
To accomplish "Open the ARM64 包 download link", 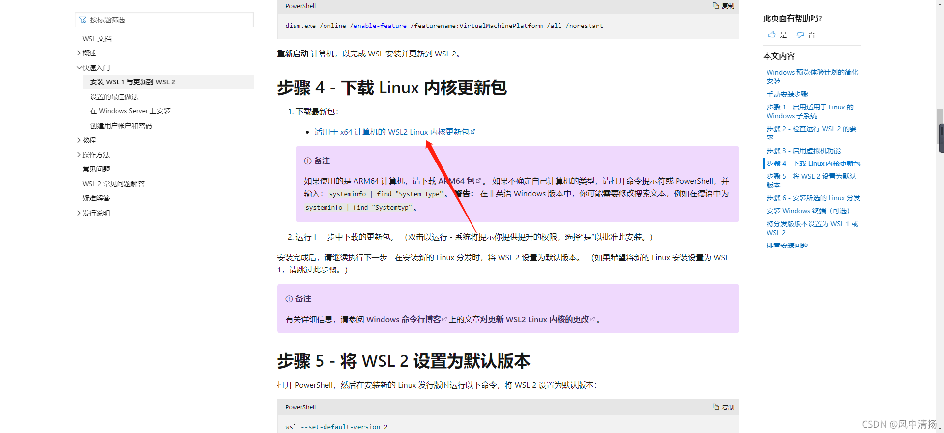I will tap(456, 181).
